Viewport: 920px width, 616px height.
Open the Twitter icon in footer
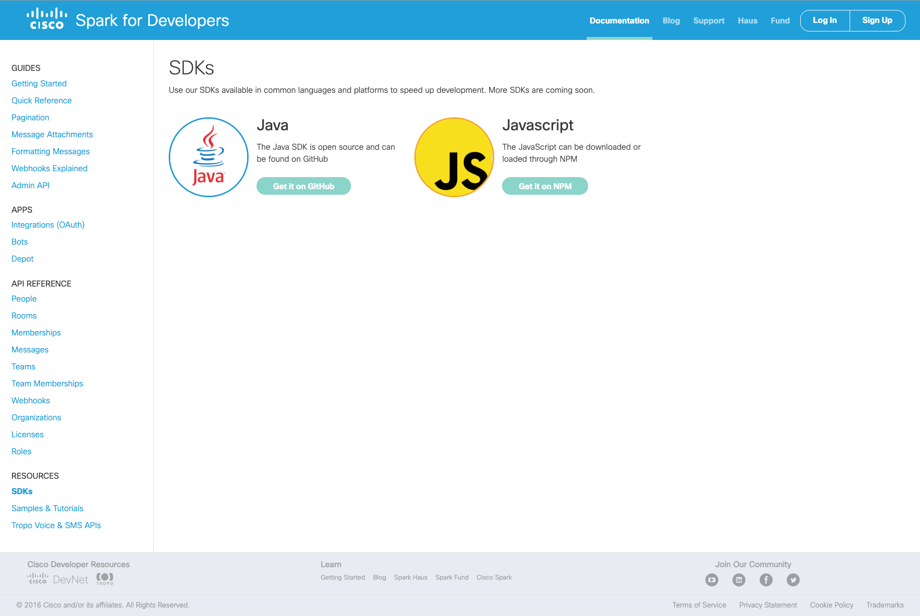pos(793,580)
